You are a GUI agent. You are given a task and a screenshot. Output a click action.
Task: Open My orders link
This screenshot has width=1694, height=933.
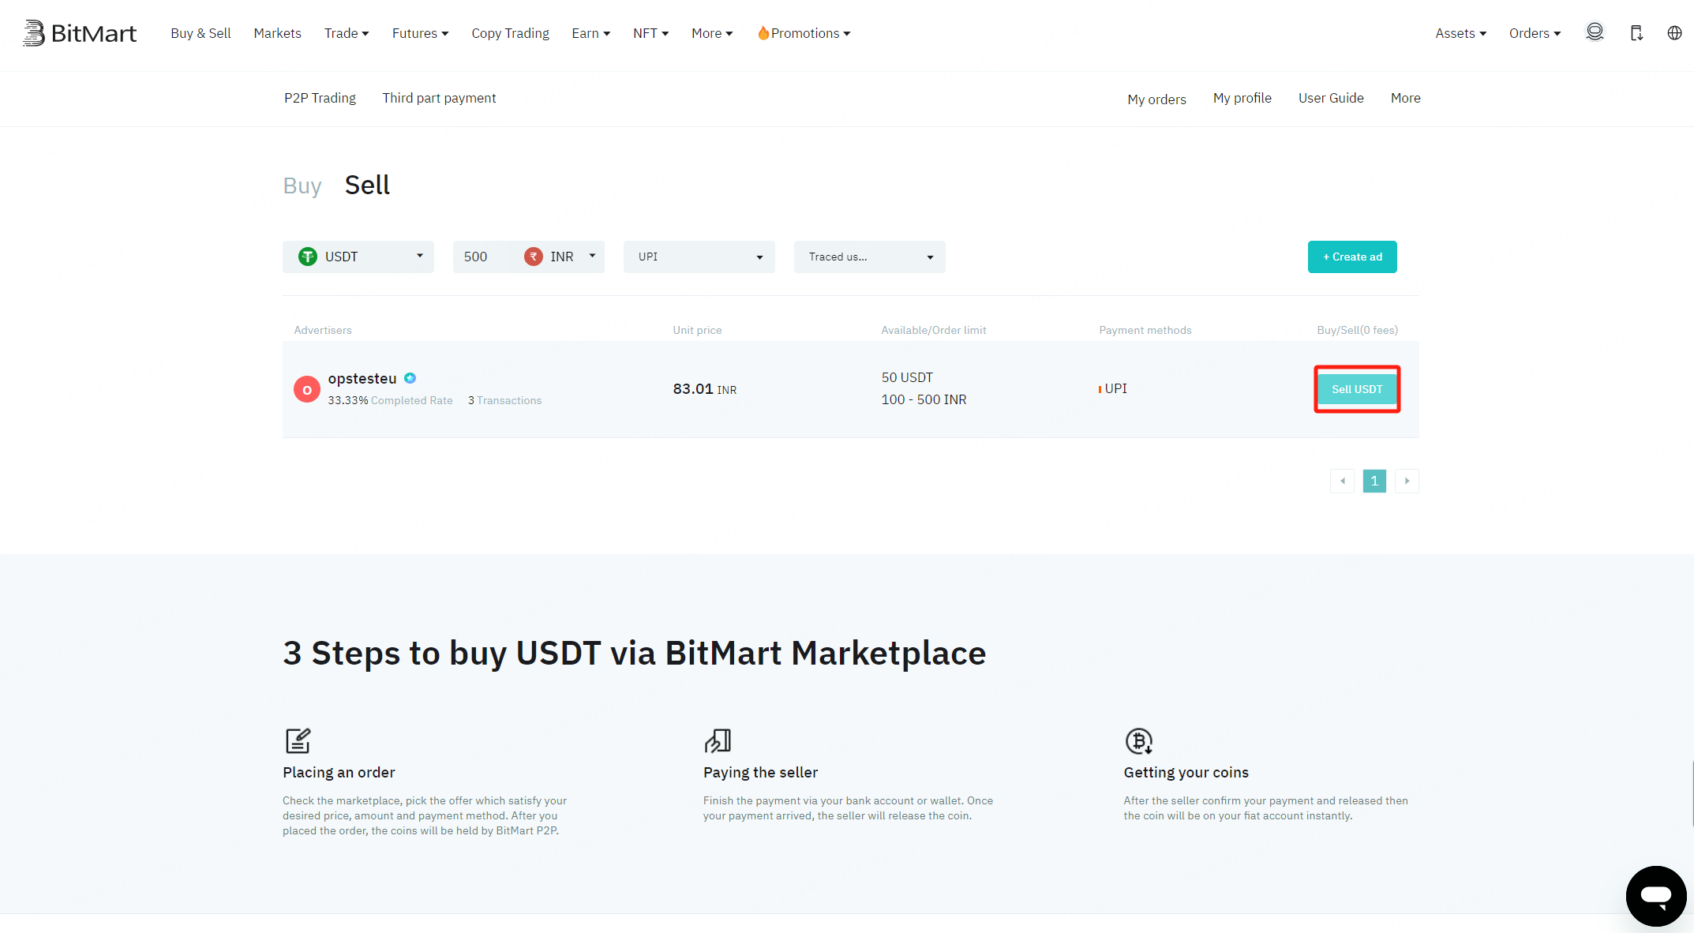[x=1156, y=99]
